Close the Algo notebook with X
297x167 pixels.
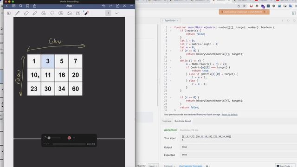[124, 6]
